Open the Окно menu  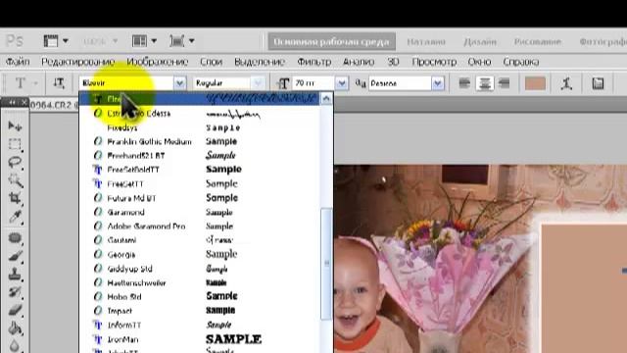tap(479, 62)
